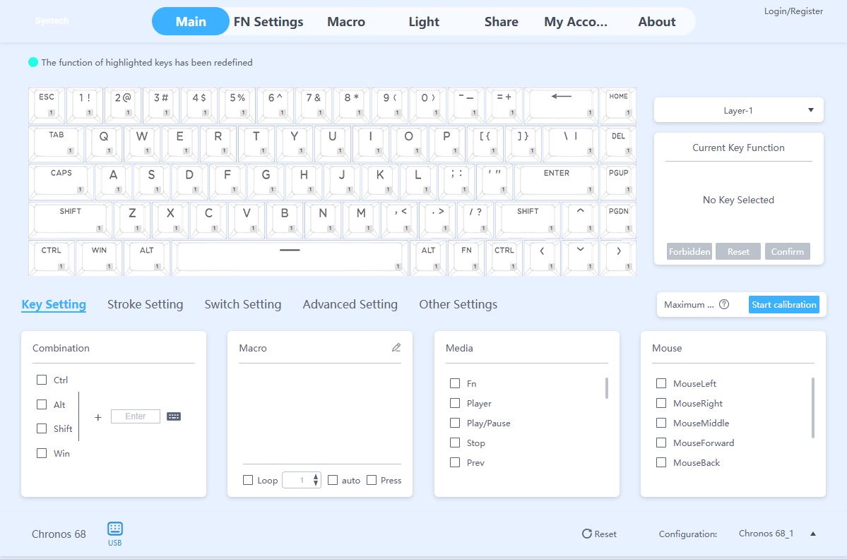Toggle the Macro Loop checkbox
This screenshot has height=559, width=847.
pos(248,480)
